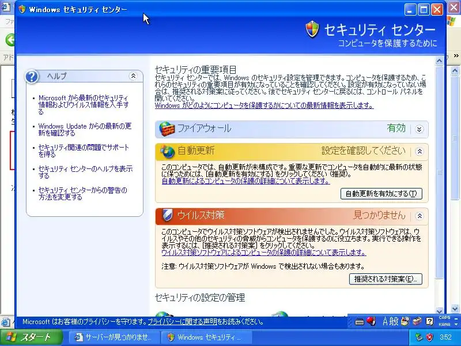Expand the Firewall section chevron
Image resolution: width=461 pixels, height=346 pixels.
(x=420, y=129)
